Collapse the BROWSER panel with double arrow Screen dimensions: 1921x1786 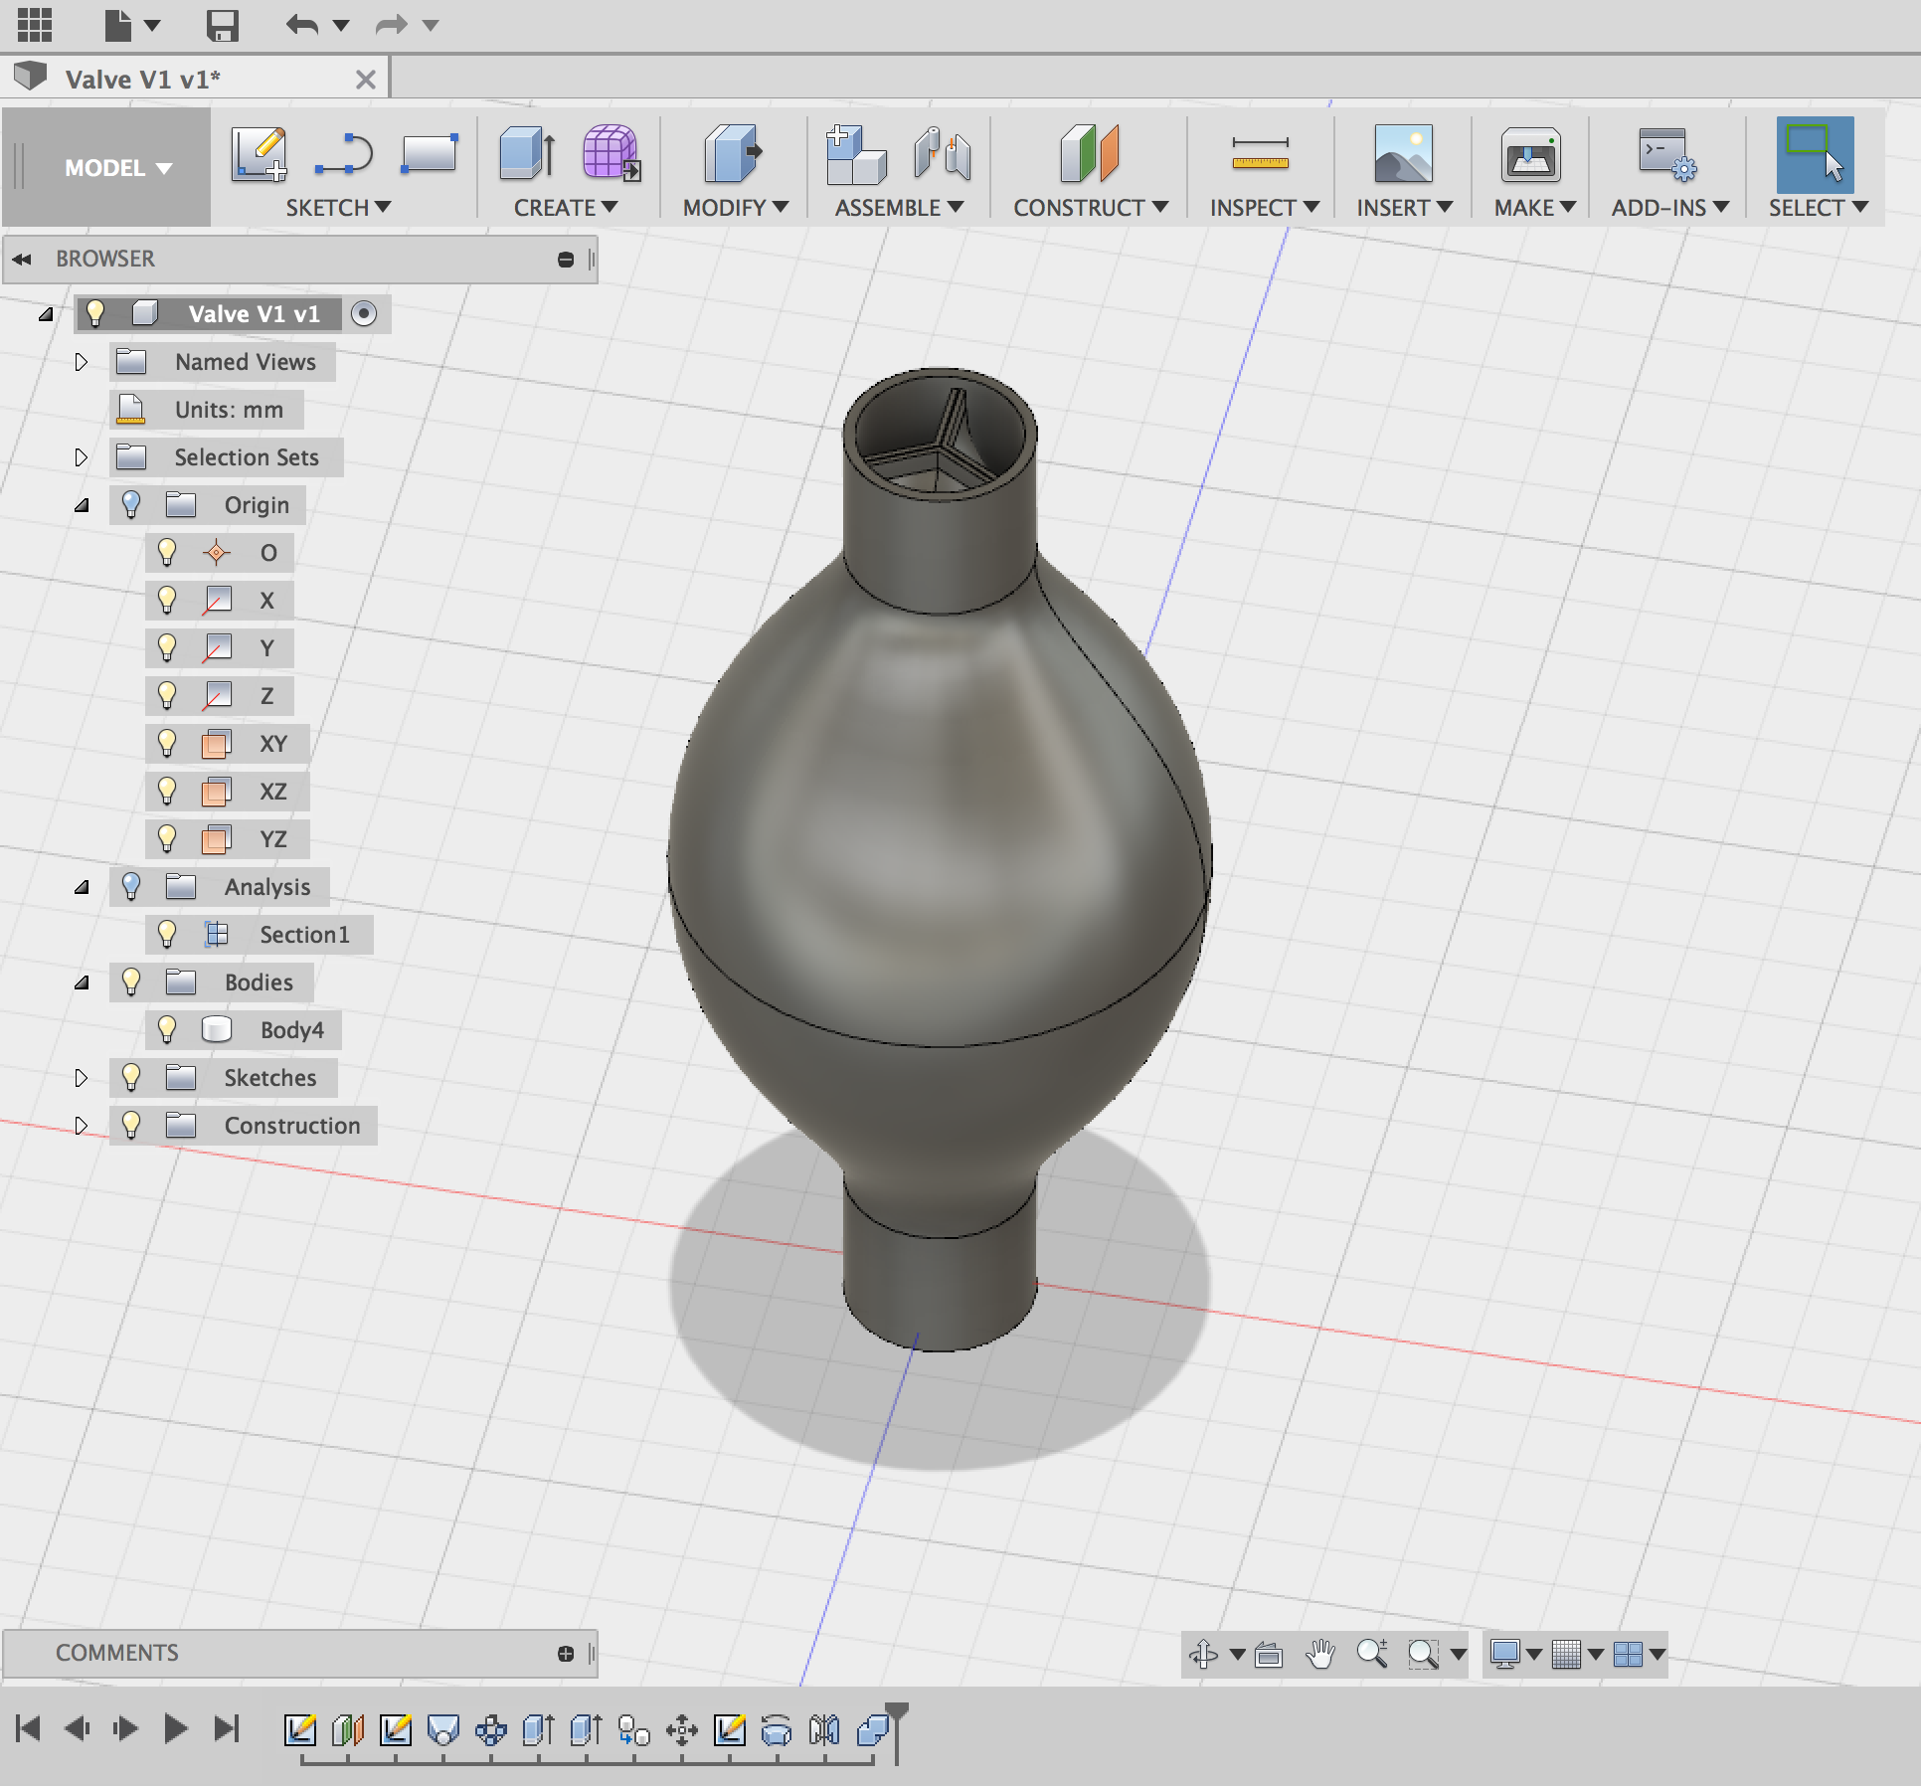[x=22, y=260]
